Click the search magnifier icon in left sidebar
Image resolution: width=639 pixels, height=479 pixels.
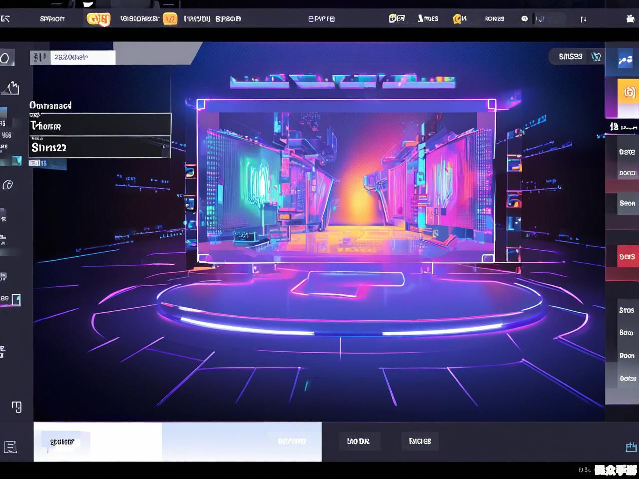(x=6, y=58)
